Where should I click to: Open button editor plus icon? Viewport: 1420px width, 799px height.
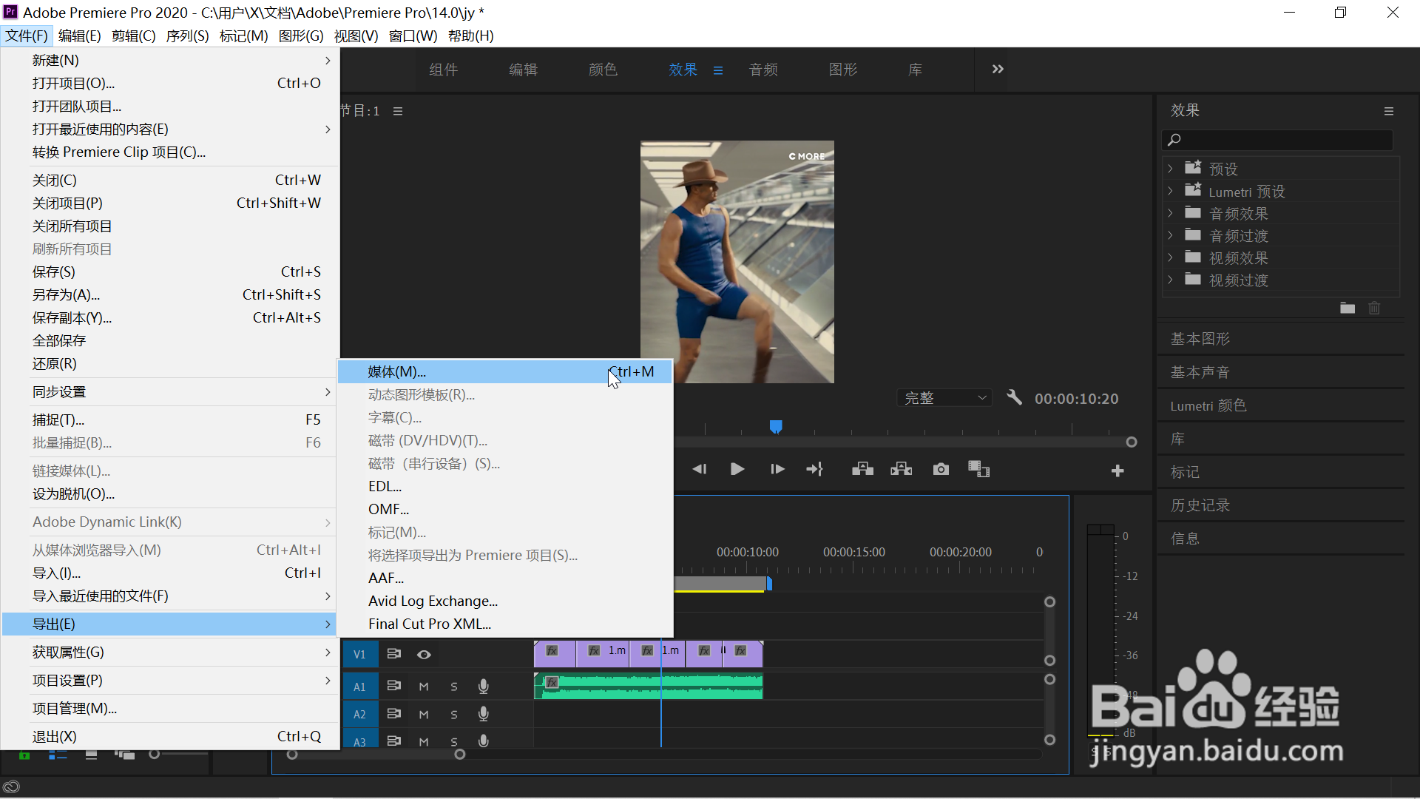1118,471
